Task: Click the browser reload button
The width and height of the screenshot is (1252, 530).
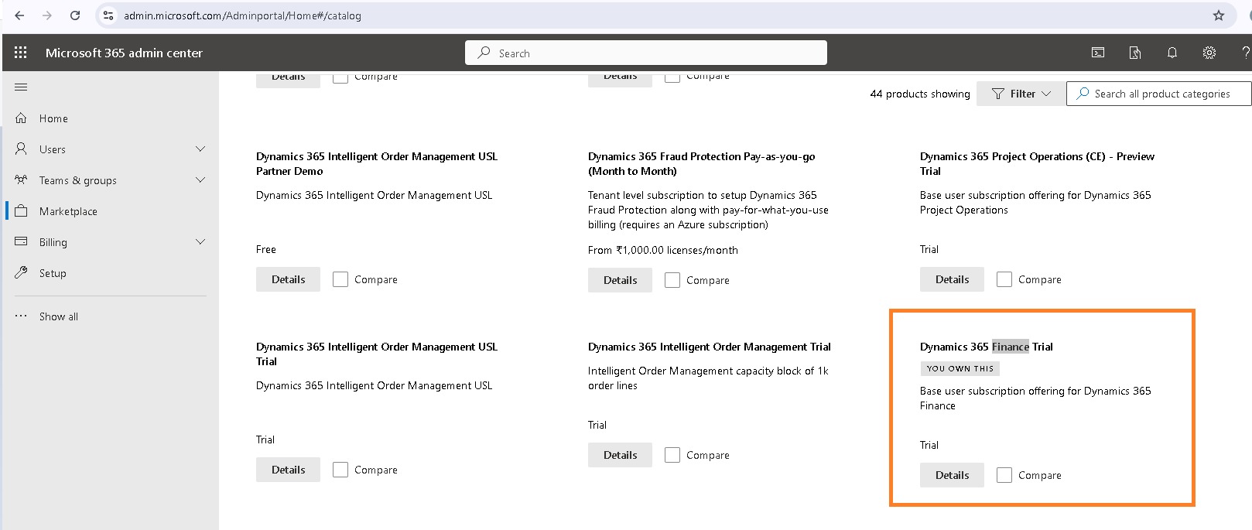Action: pyautogui.click(x=75, y=15)
